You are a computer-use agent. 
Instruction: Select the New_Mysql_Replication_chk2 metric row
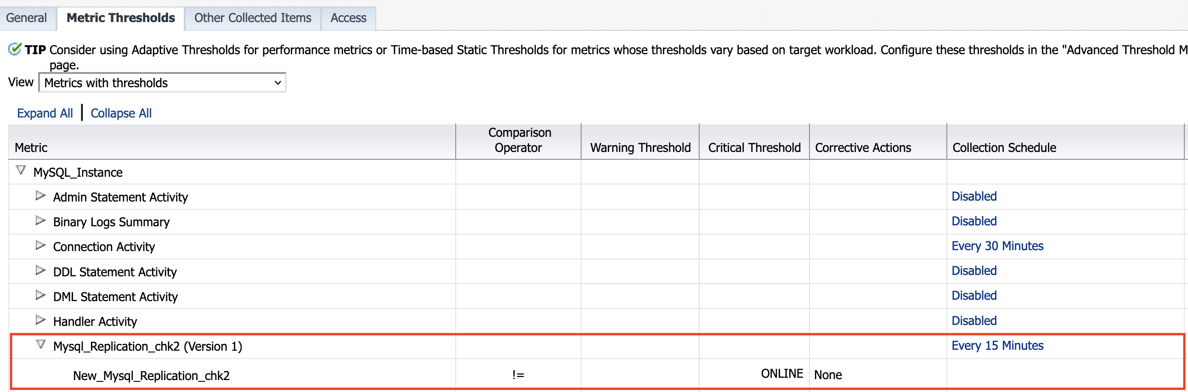click(151, 376)
